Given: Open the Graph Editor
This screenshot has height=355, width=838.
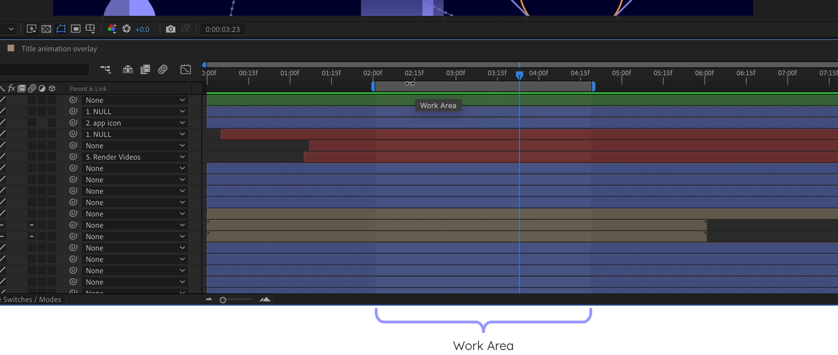Looking at the screenshot, I should click(185, 69).
